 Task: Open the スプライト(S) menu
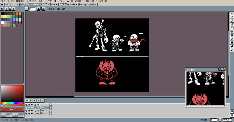click(34, 1)
